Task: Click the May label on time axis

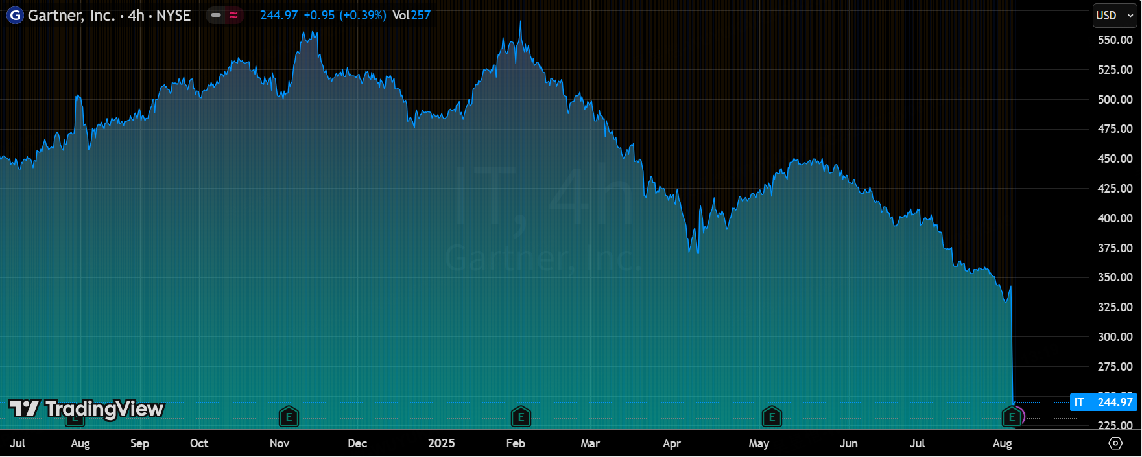Action: pos(759,443)
